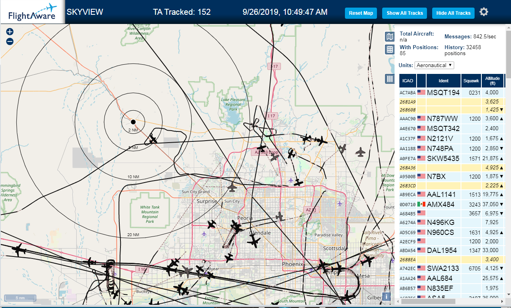Image resolution: width=511 pixels, height=308 pixels.
Task: Select the aircraft icon on the 5 NM ring
Action: tap(152, 140)
